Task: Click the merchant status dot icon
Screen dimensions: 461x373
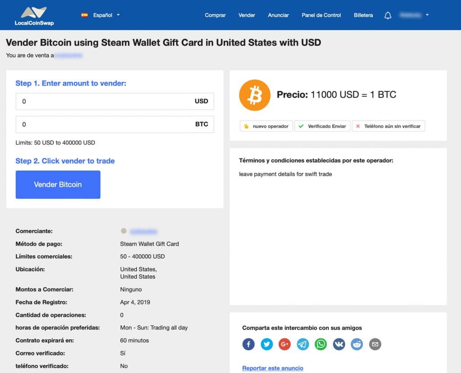Action: point(124,231)
